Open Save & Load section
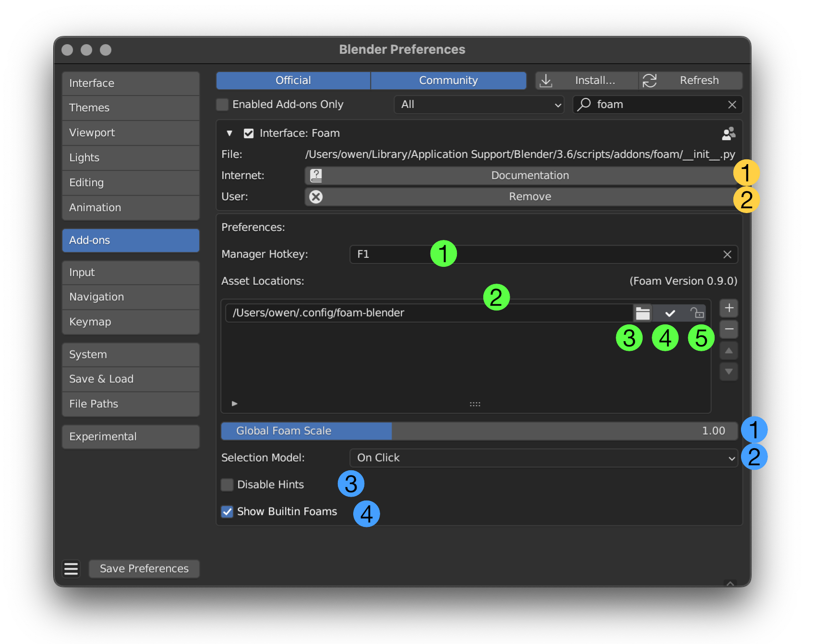The width and height of the screenshot is (813, 644). (x=131, y=379)
